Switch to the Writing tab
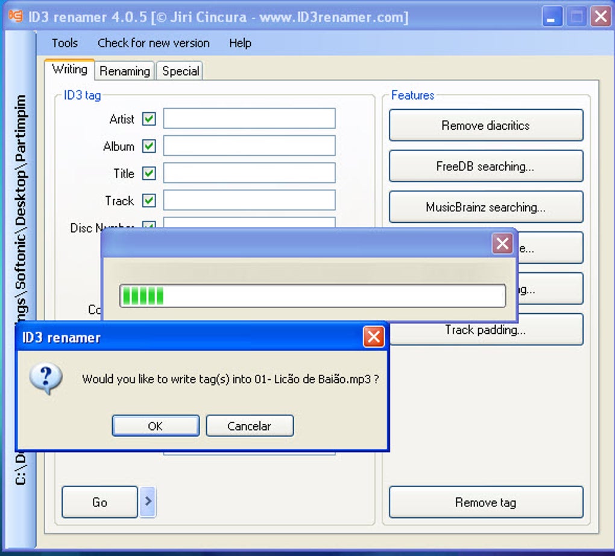This screenshot has width=615, height=556. 69,69
